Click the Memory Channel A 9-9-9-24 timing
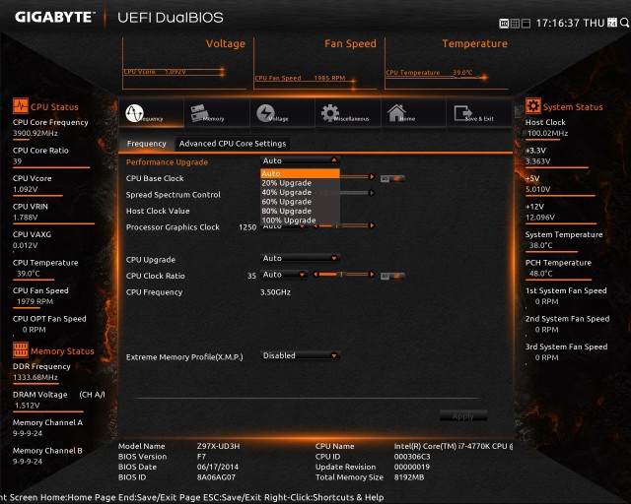The image size is (631, 504). [x=28, y=433]
